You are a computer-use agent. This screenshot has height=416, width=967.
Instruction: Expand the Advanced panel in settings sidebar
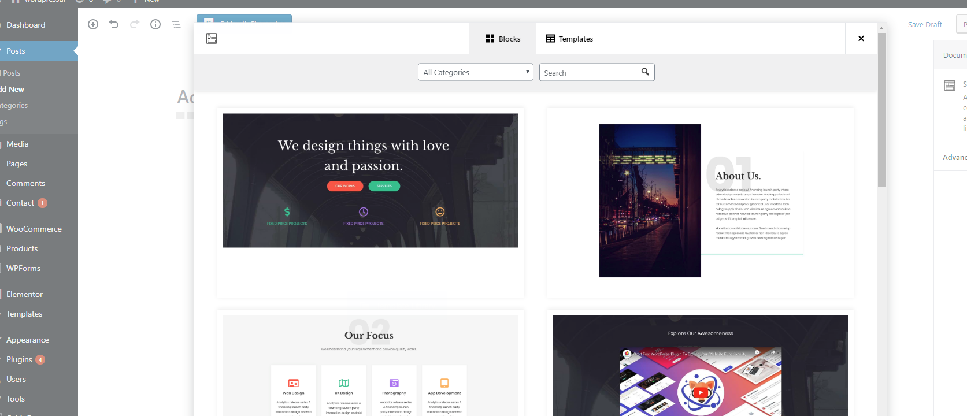click(954, 157)
